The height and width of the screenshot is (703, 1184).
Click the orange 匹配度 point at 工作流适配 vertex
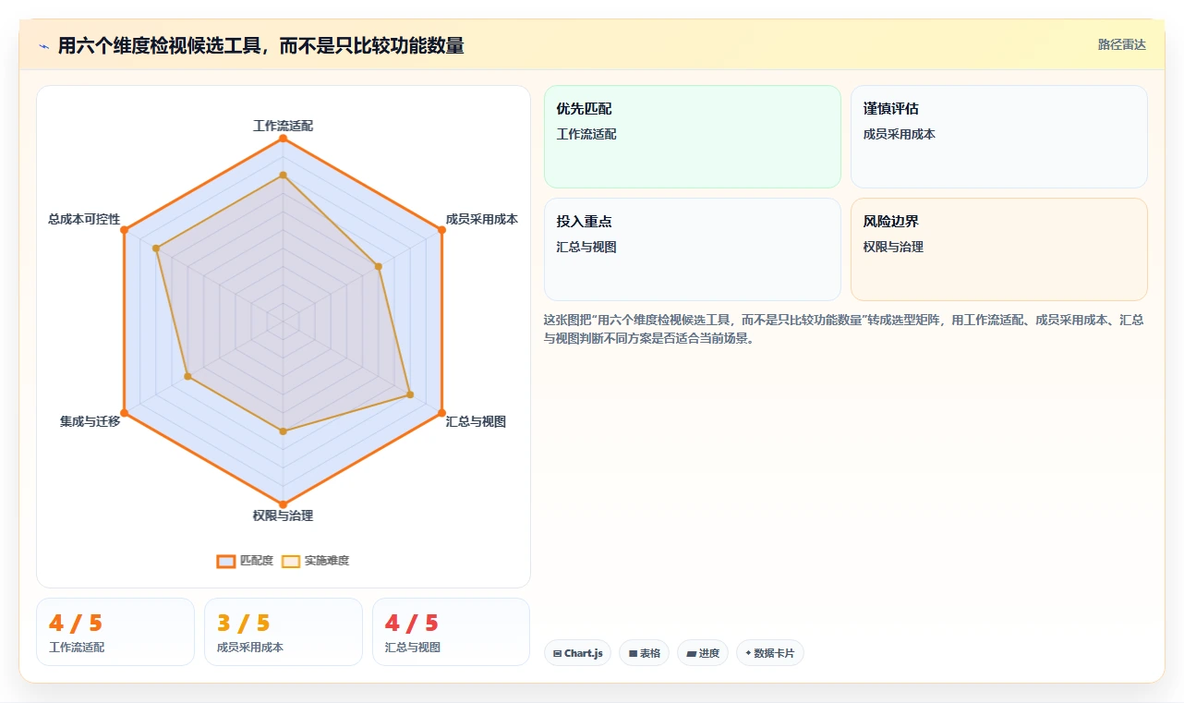pos(283,139)
